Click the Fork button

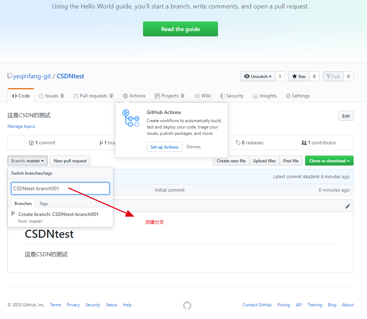[333, 77]
